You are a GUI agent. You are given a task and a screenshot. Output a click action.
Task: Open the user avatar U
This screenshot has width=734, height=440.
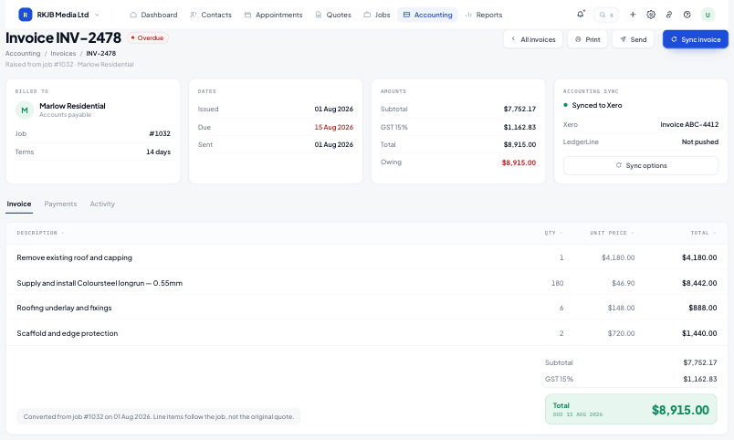(708, 15)
